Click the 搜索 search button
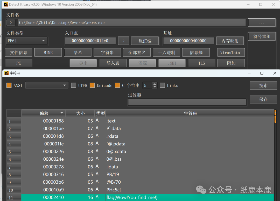This screenshot has width=280, height=201. [x=263, y=86]
